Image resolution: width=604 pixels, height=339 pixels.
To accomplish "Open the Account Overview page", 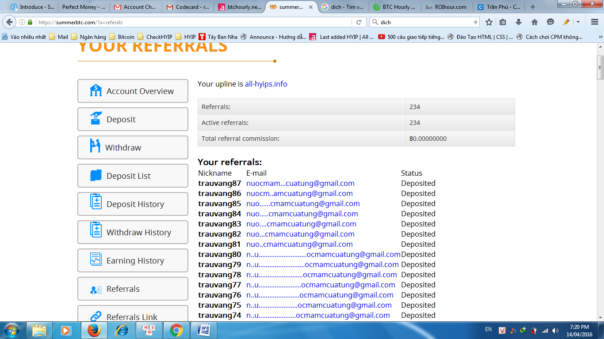I will (x=133, y=91).
